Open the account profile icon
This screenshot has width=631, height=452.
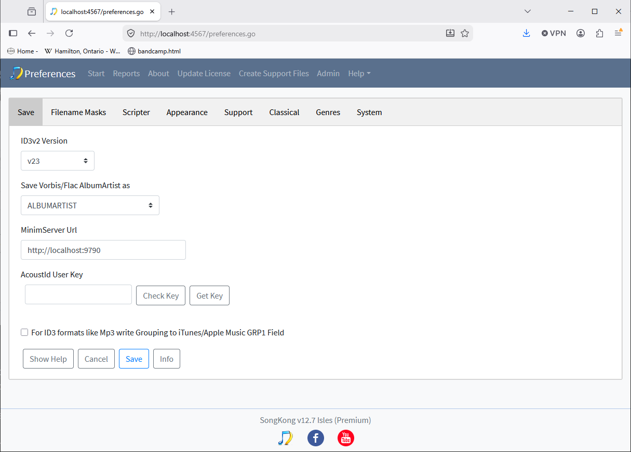pyautogui.click(x=581, y=33)
